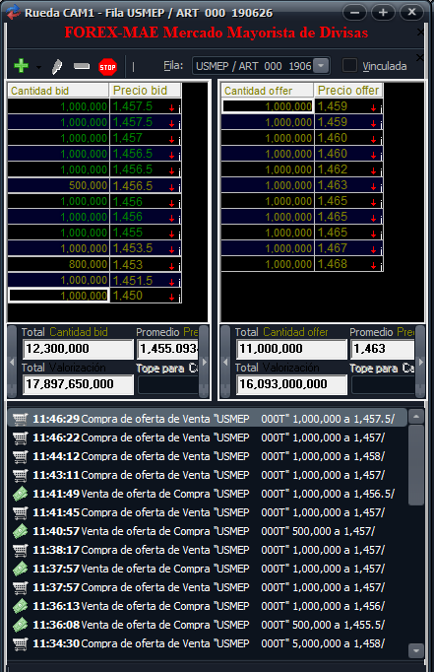Click the cart icon of the 11:37:57 Compra trade
This screenshot has width=434, height=672.
(x=20, y=587)
